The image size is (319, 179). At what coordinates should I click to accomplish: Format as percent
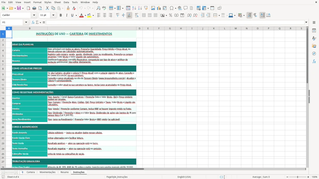pyautogui.click(x=170, y=15)
